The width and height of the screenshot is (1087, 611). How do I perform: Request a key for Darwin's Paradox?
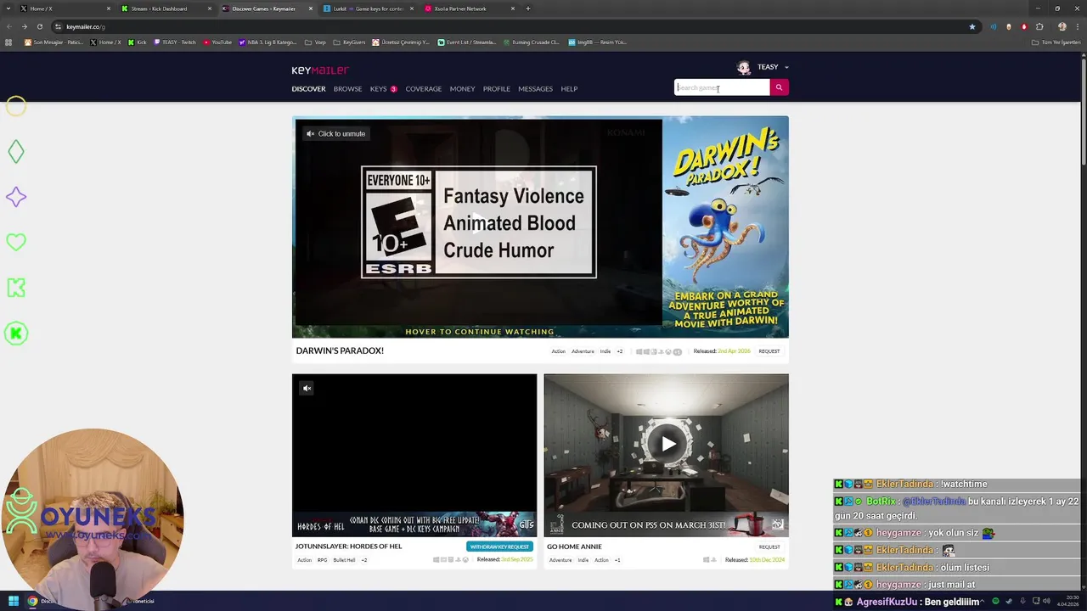[769, 351]
